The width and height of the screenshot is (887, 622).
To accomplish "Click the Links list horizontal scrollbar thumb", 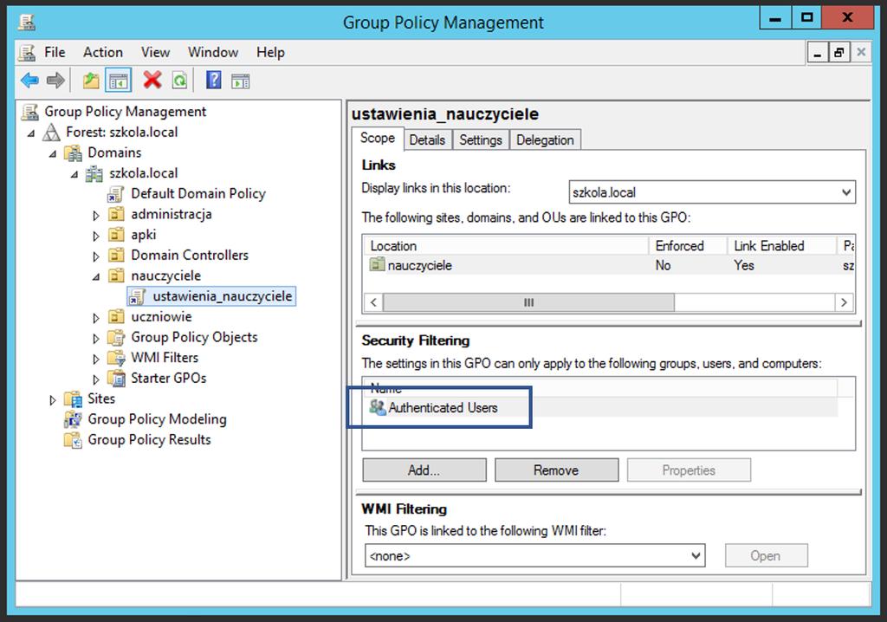I will [x=528, y=302].
